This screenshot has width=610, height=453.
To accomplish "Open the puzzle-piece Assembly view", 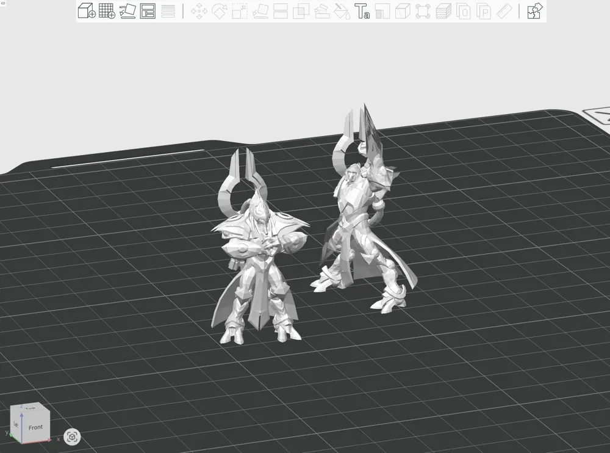I will 534,11.
